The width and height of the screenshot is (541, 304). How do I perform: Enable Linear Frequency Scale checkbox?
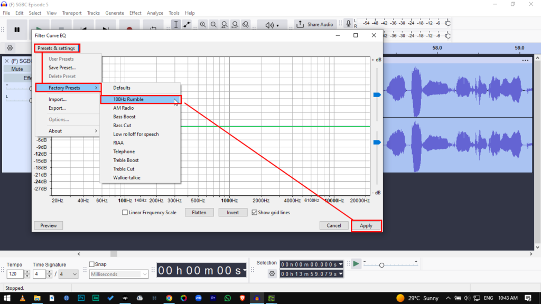pyautogui.click(x=125, y=213)
